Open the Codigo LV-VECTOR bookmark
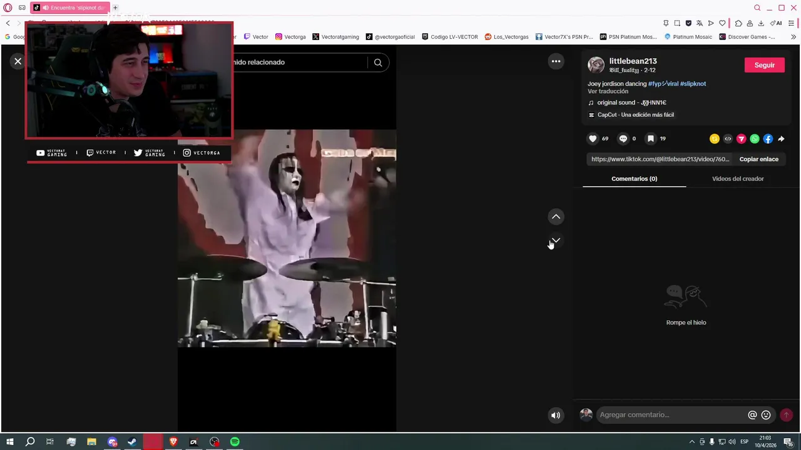This screenshot has width=801, height=450. [450, 37]
